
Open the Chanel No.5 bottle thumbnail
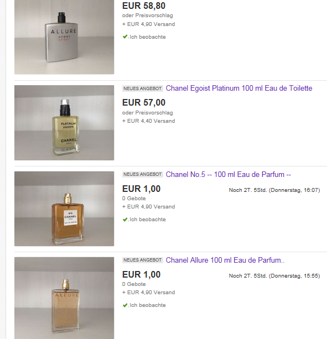(64, 208)
